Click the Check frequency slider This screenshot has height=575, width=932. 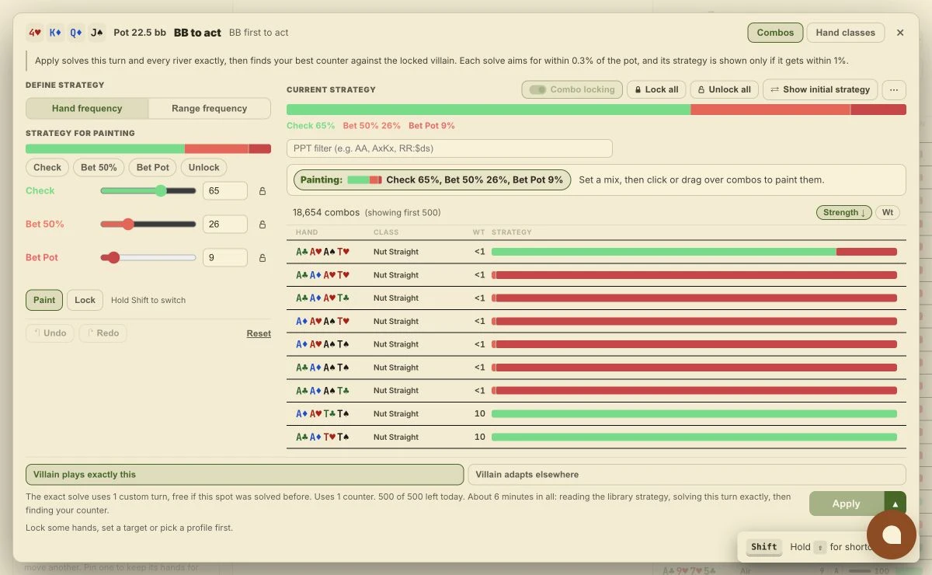pyautogui.click(x=148, y=191)
